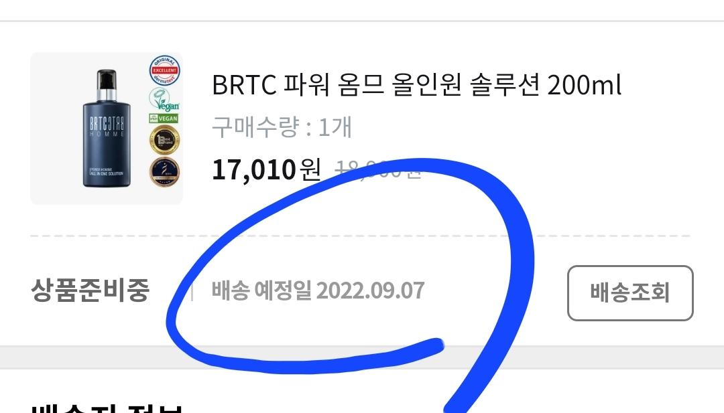Click the 구매수량 : 1개 quantity text
The height and width of the screenshot is (413, 724).
(x=282, y=127)
